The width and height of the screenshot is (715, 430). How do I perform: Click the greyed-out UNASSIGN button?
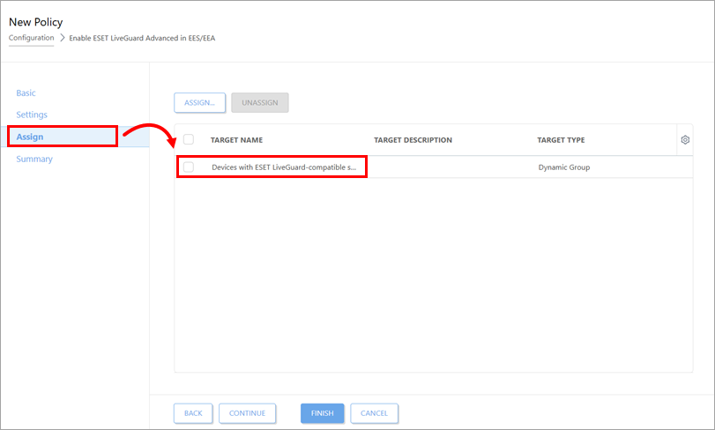pyautogui.click(x=260, y=102)
